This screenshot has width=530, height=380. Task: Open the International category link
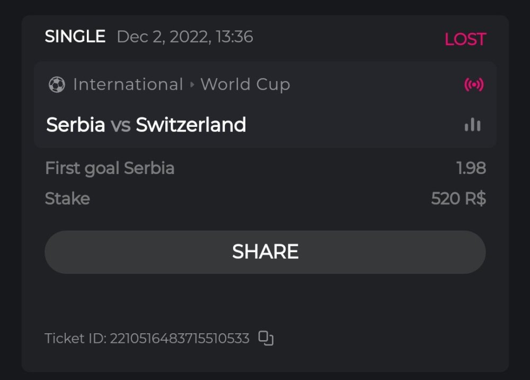[128, 85]
